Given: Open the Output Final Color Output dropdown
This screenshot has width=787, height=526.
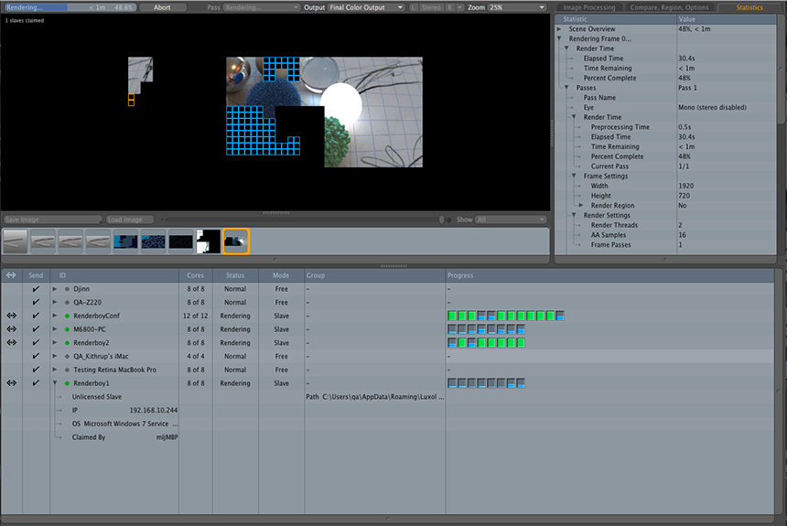Looking at the screenshot, I should pos(366,7).
